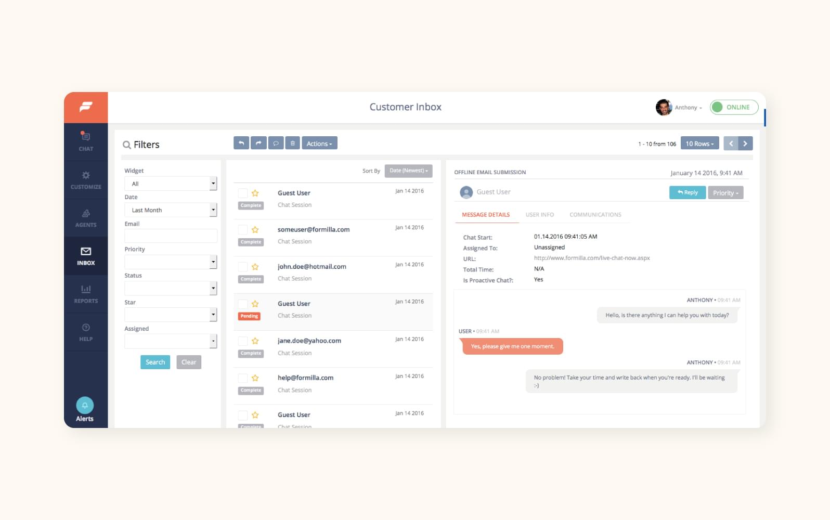This screenshot has height=520, width=830.
Task: Star the john.doe@hotmail.com message
Action: point(255,267)
